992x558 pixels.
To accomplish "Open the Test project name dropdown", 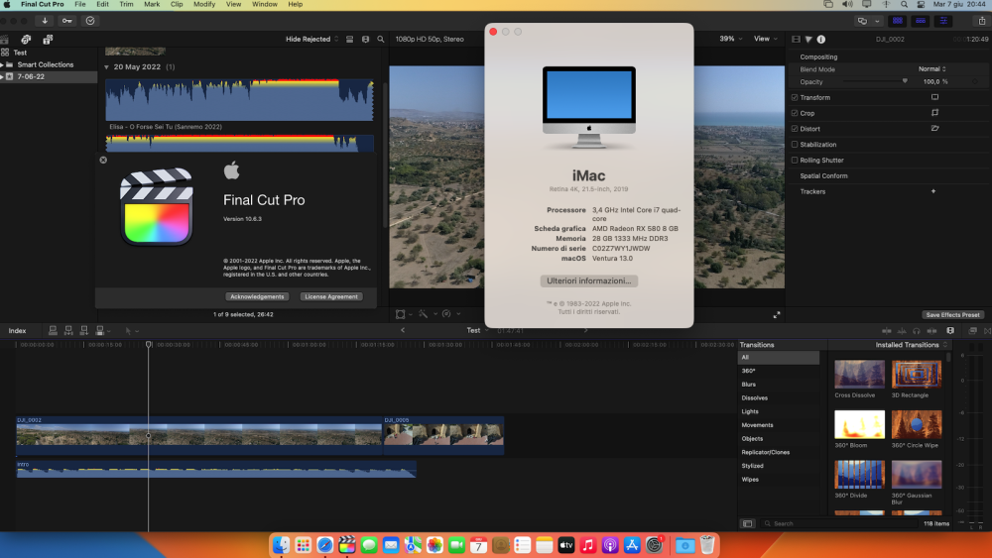I will 478,330.
